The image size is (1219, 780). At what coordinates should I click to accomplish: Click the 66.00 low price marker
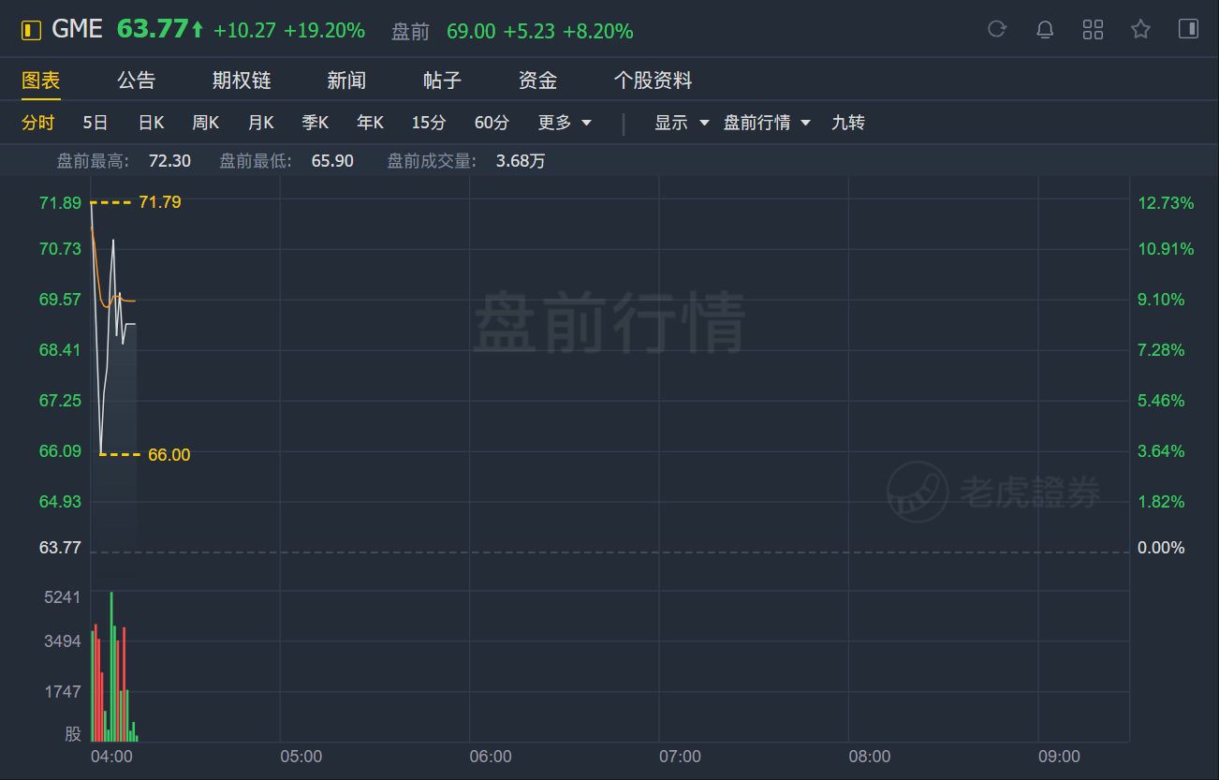pos(169,455)
